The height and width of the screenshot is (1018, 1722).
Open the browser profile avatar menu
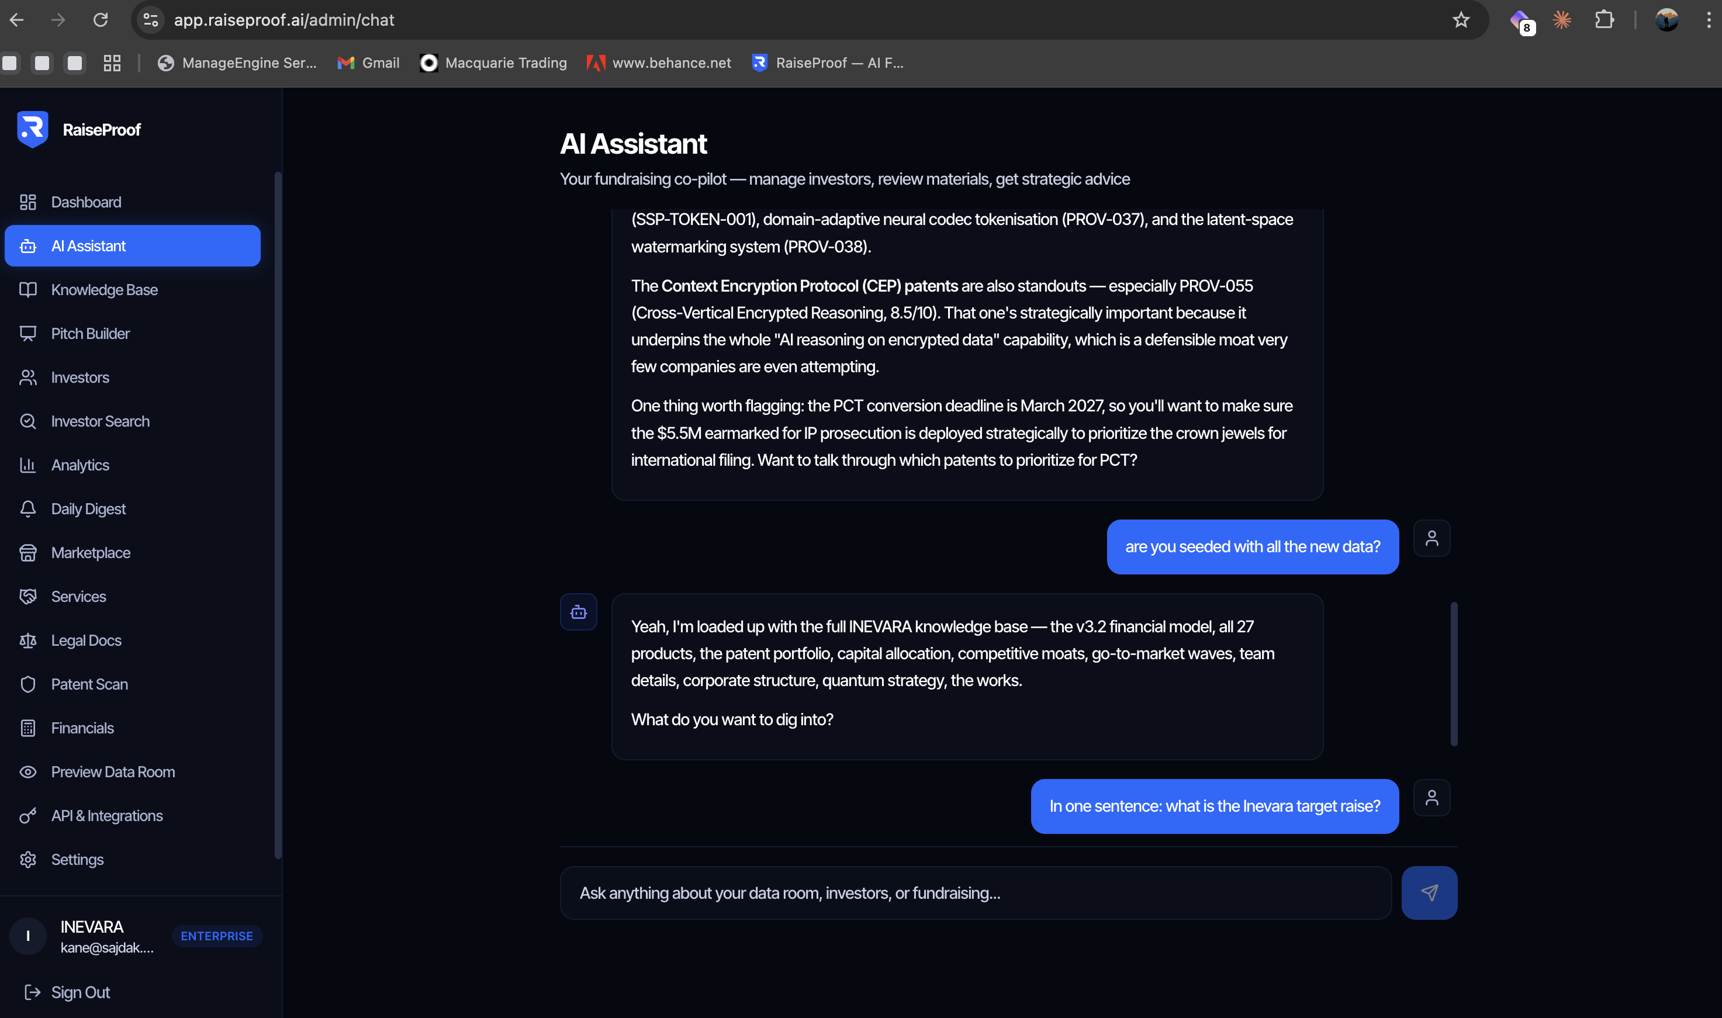[1668, 20]
